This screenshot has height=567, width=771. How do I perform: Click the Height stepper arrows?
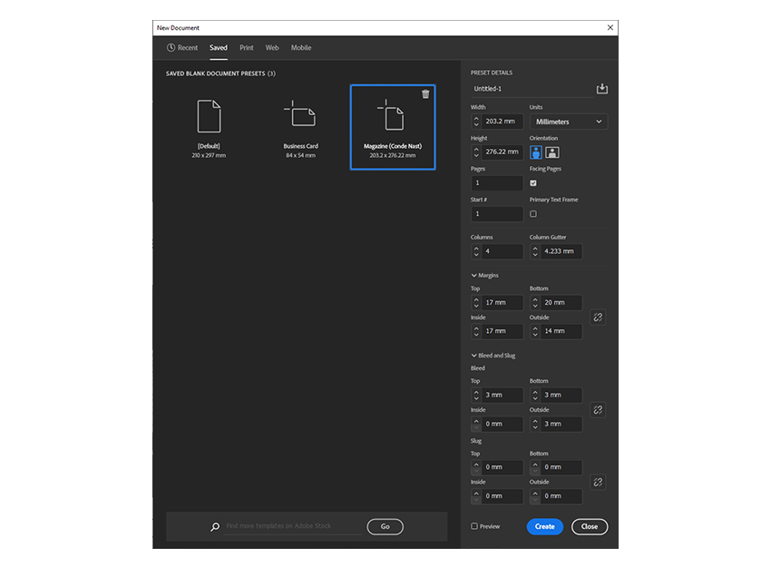point(476,152)
